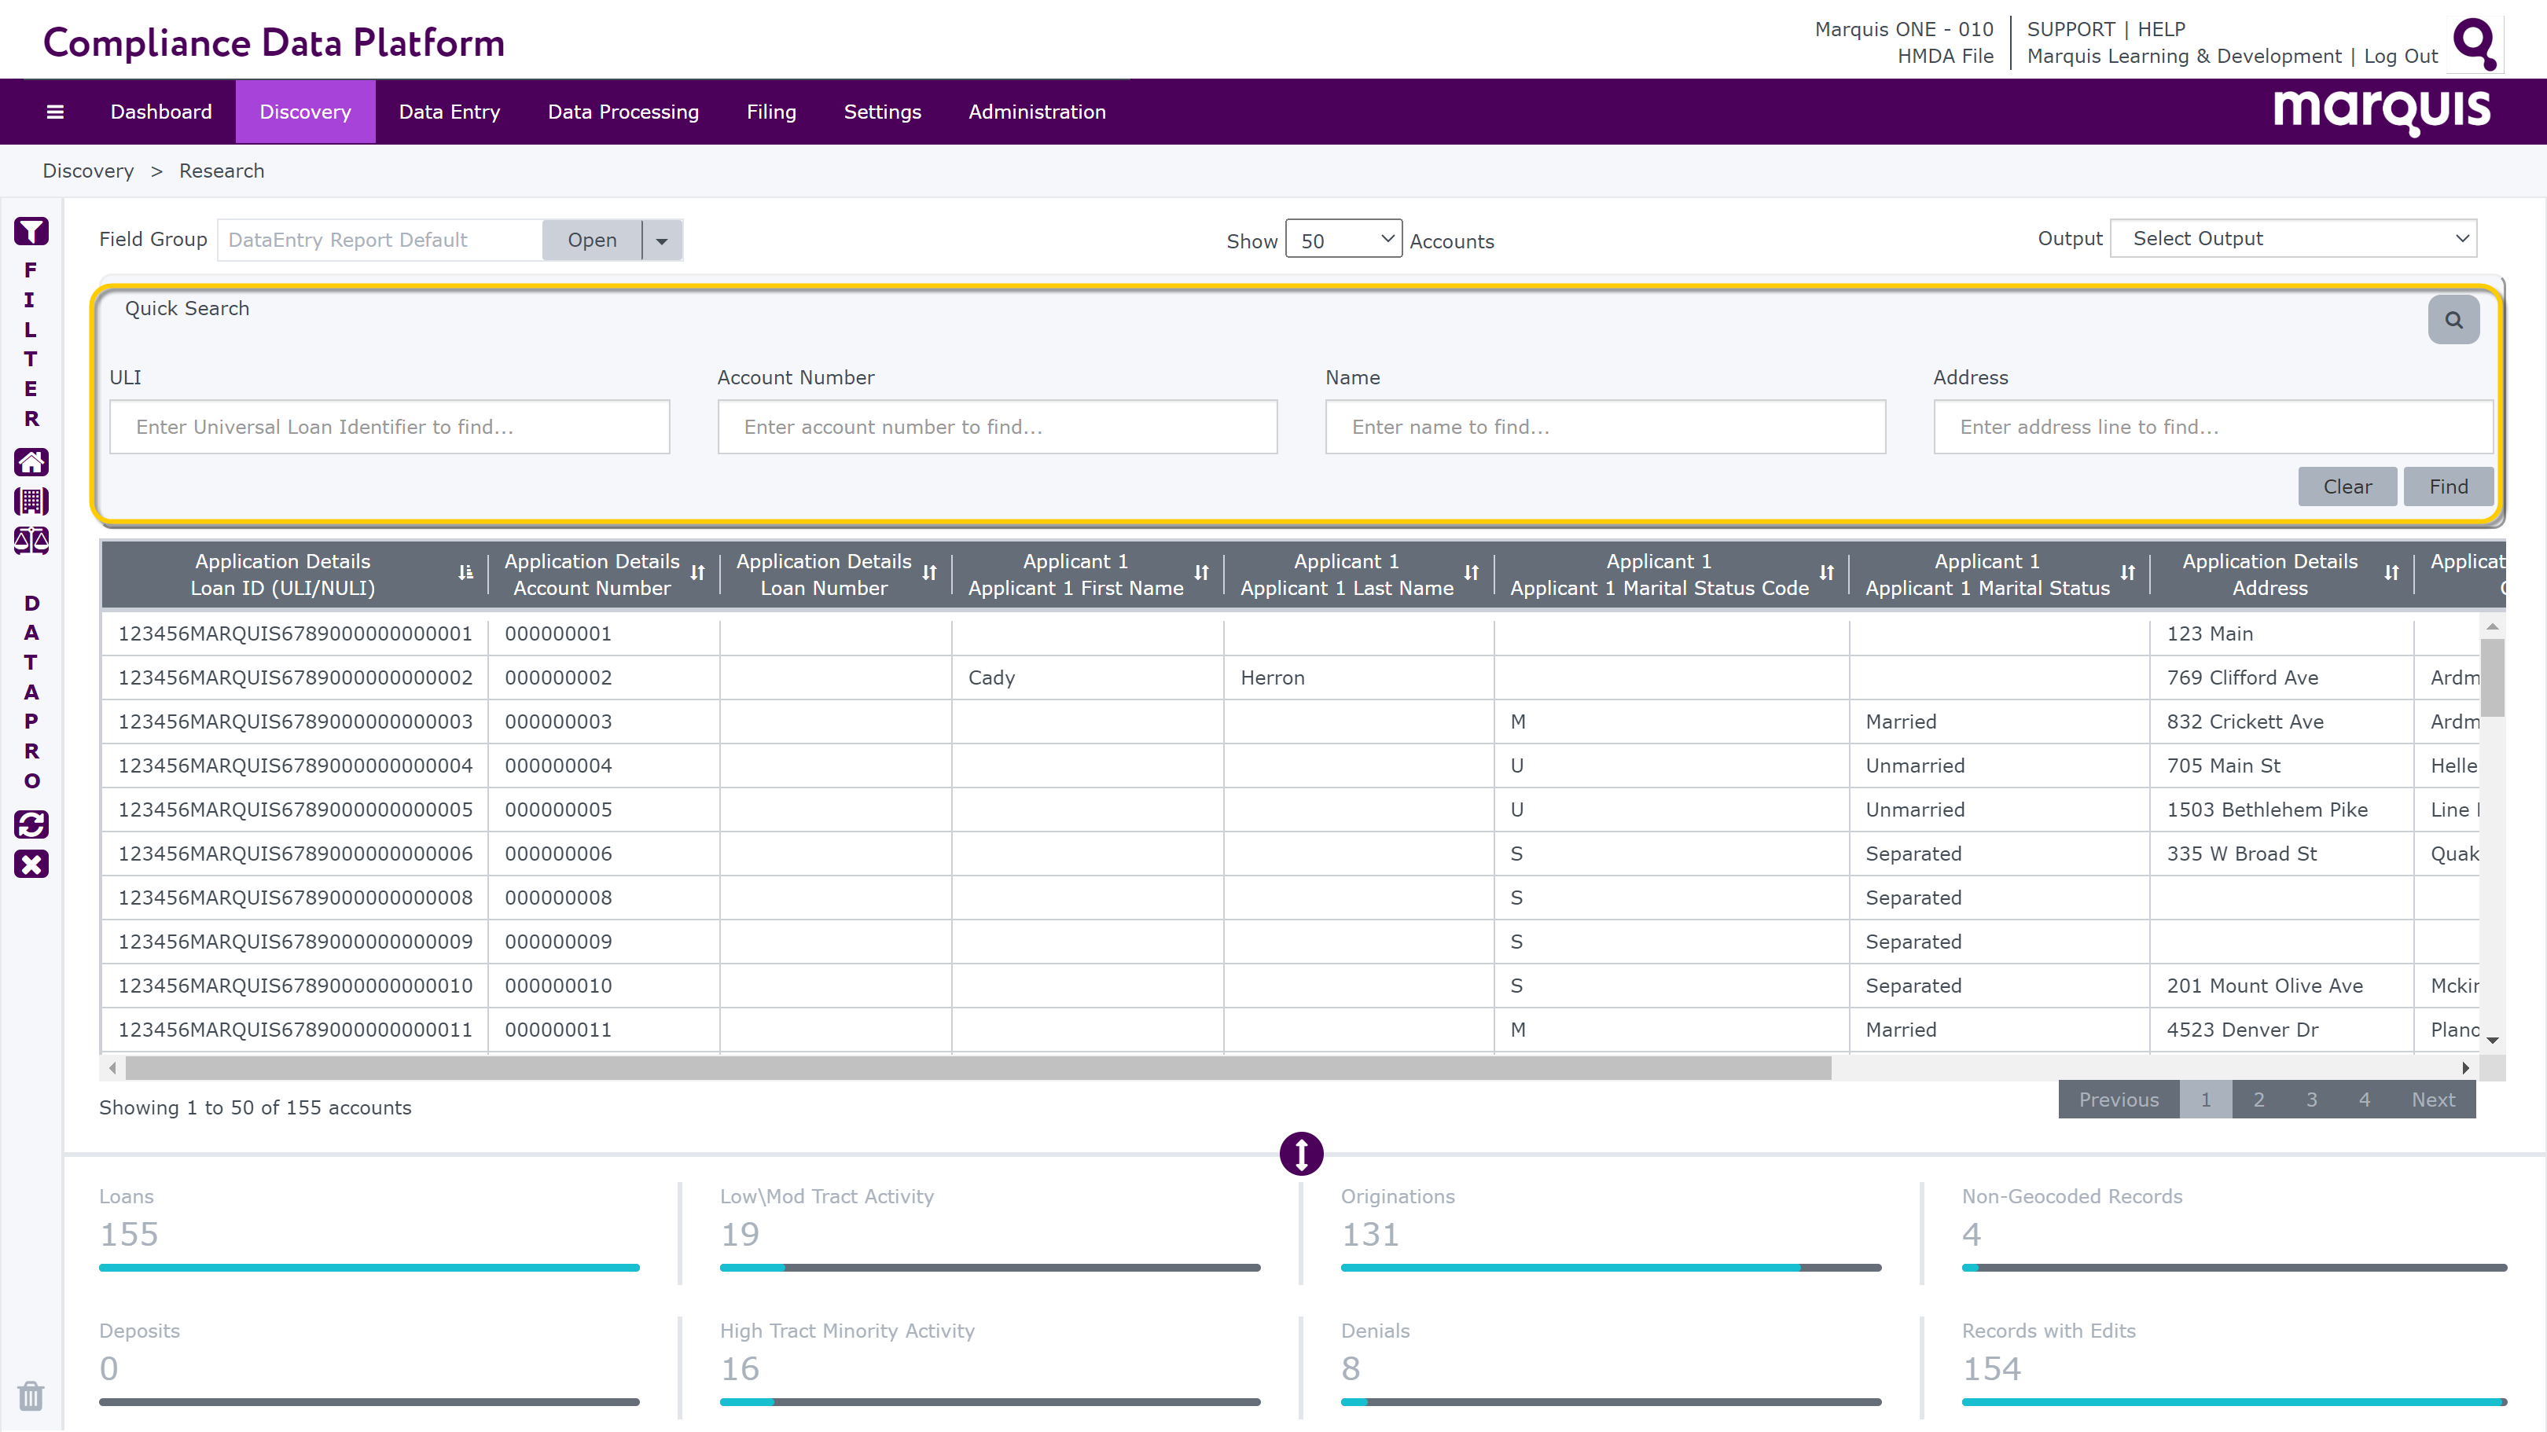Click the SUPPORT link
The height and width of the screenshot is (1432, 2547).
(2071, 28)
